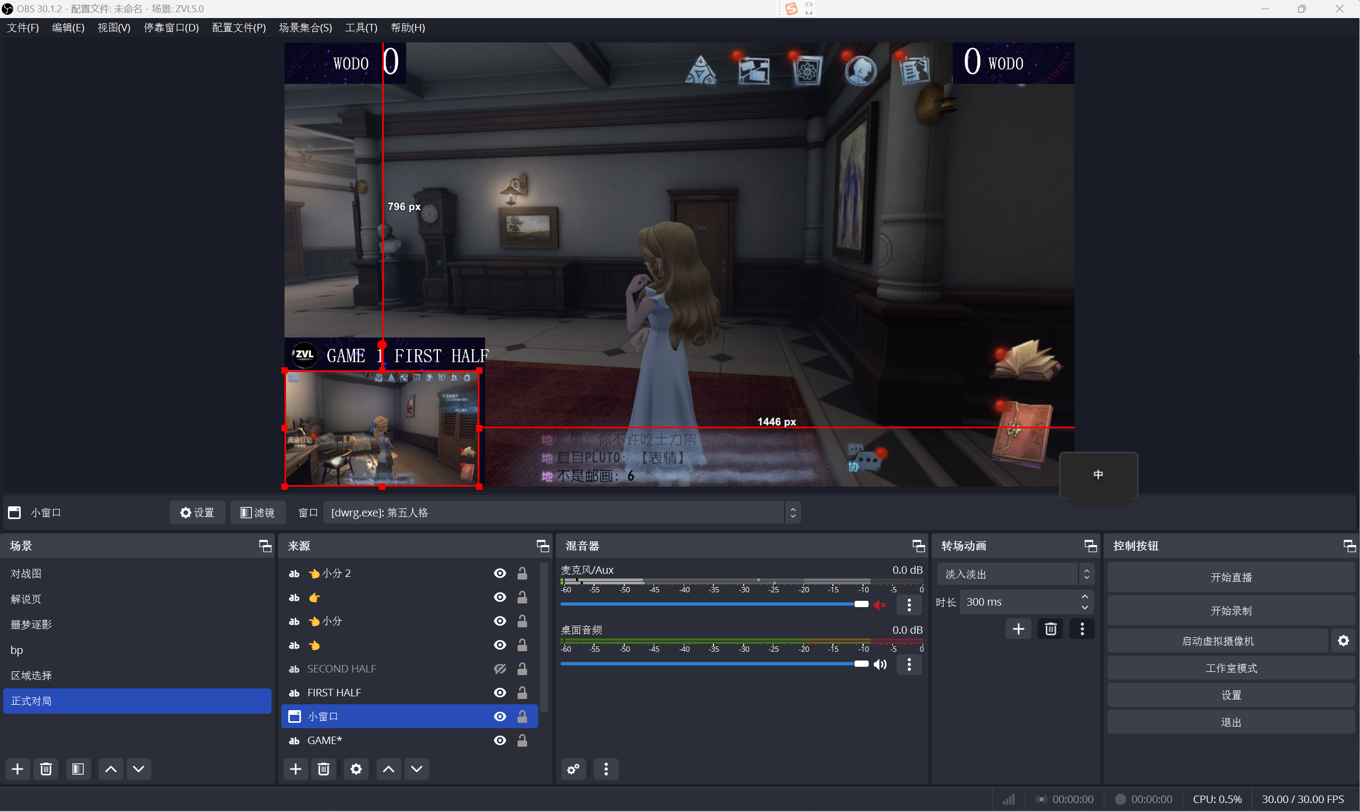Increase transition duration with up arrow
This screenshot has width=1360, height=812.
pyautogui.click(x=1084, y=597)
